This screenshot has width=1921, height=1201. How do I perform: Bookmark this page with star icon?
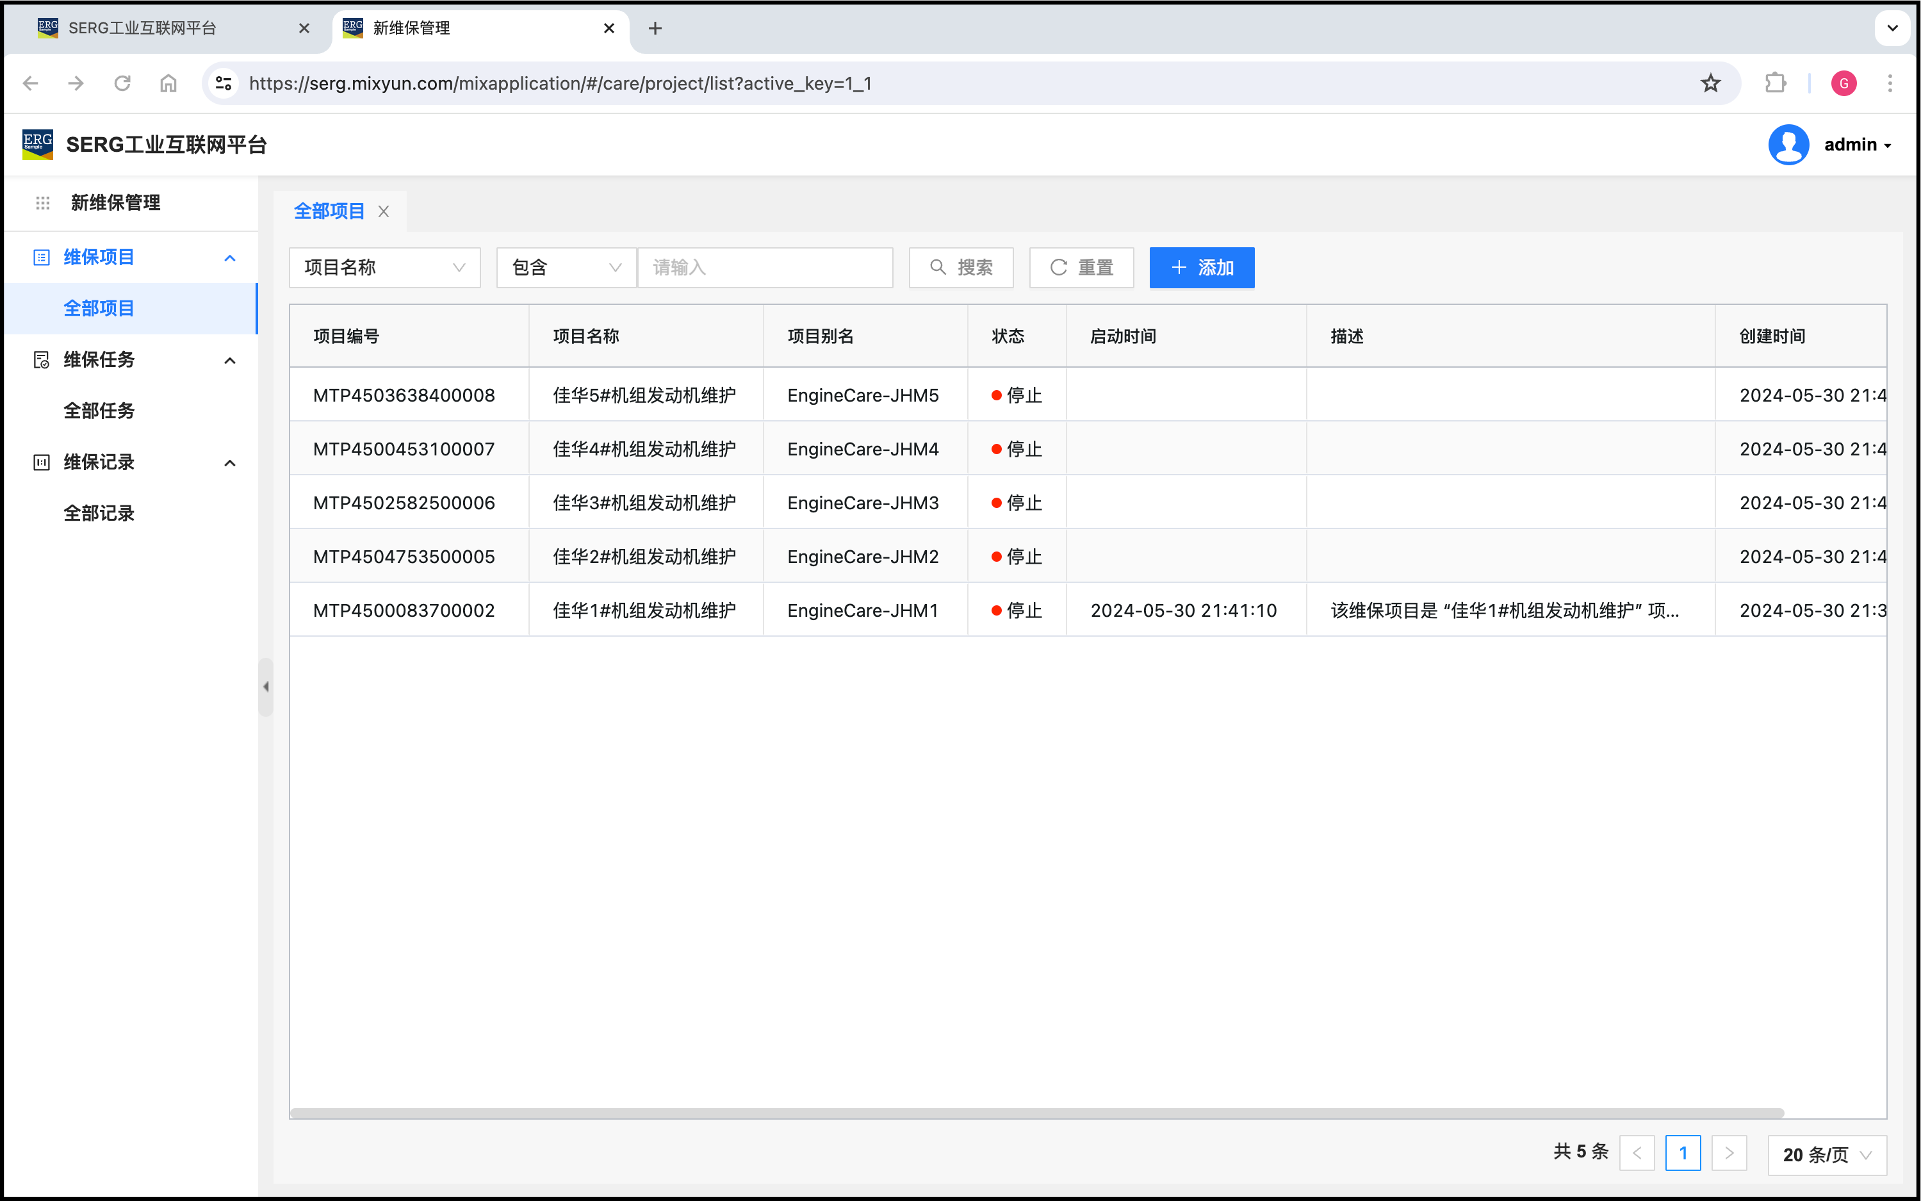(x=1710, y=83)
